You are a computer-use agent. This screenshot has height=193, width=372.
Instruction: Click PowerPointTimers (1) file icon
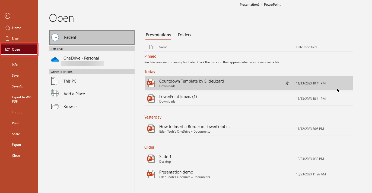tap(151, 99)
